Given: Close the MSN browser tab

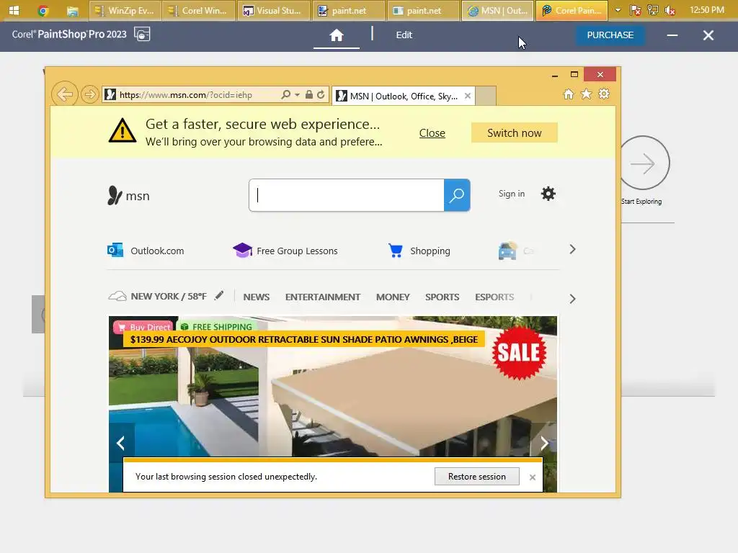Looking at the screenshot, I should pos(467,96).
